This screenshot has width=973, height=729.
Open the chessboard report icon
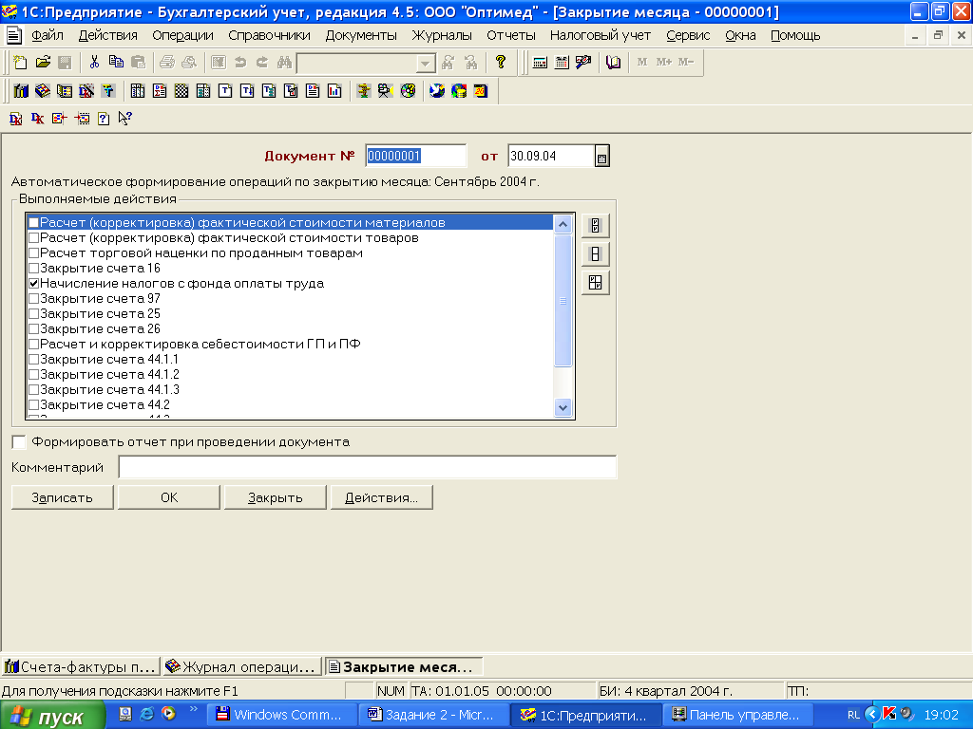[181, 91]
